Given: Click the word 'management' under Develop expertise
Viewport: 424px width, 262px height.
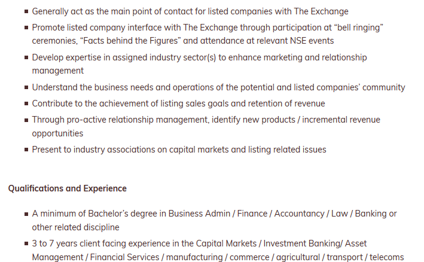Looking at the screenshot, I should pyautogui.click(x=58, y=71).
